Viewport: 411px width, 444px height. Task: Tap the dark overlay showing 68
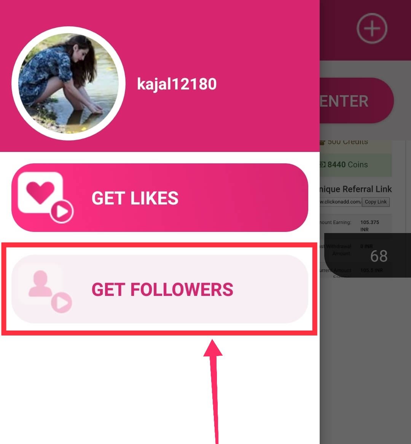pyautogui.click(x=368, y=256)
